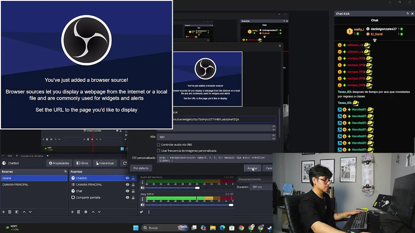
Task: Mute the Audio del escritorio speaker icon
Action: 142,188
